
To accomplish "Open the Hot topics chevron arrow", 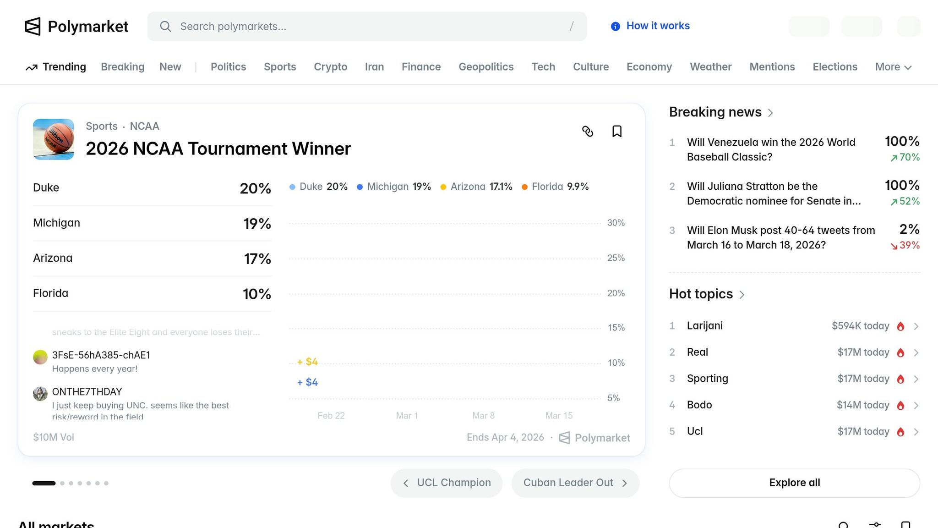I will (x=742, y=295).
